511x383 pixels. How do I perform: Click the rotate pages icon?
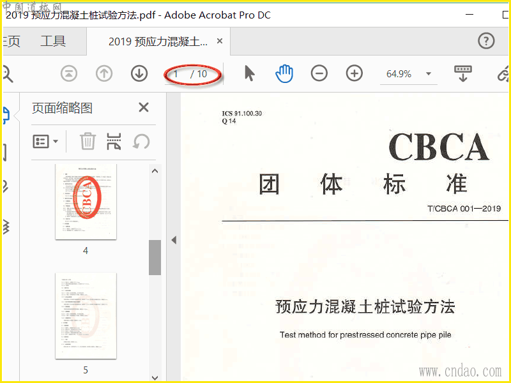coord(141,141)
